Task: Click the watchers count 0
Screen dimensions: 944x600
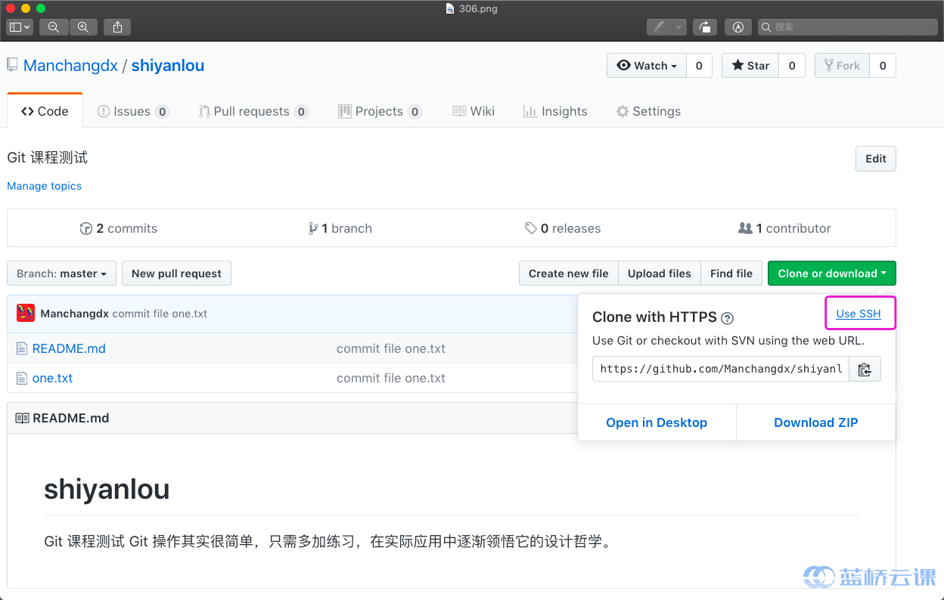Action: pyautogui.click(x=699, y=66)
